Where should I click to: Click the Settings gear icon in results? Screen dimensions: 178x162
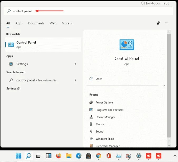pyautogui.click(x=11, y=64)
